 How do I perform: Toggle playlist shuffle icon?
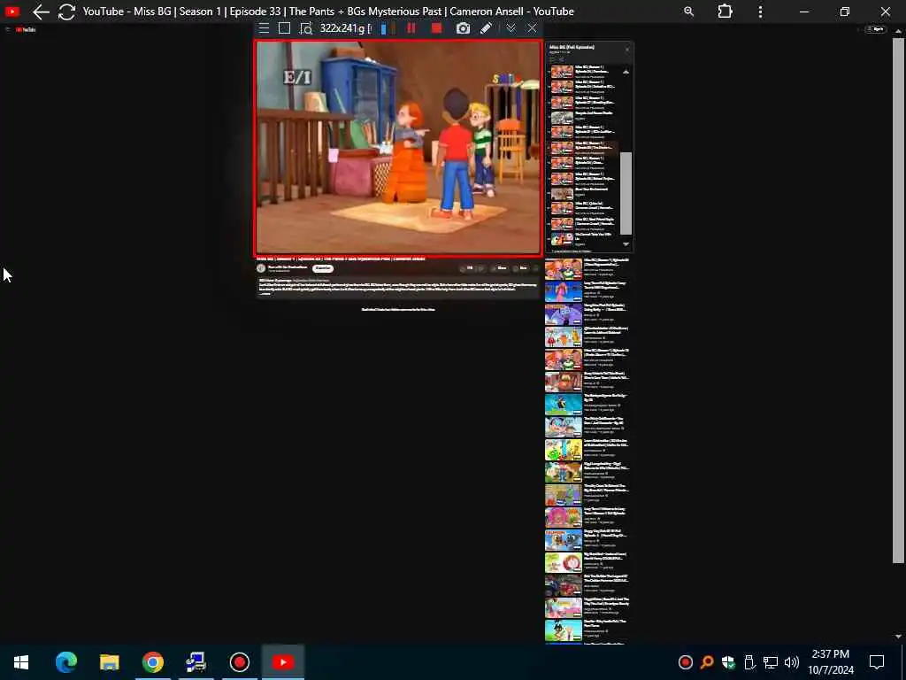(561, 59)
